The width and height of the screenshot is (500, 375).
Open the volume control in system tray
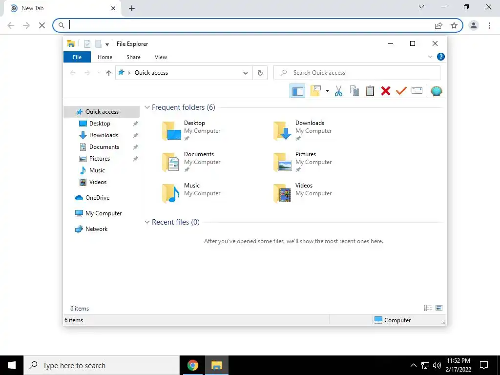coord(437,365)
